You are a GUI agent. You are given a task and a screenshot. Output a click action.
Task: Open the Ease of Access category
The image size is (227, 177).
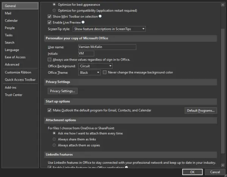tap(20, 57)
